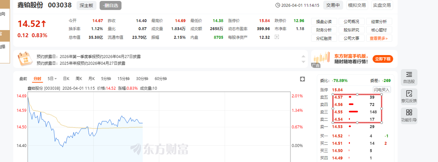Click the fullscreen chart icon
This screenshot has height=162, width=438.
tap(302, 79)
